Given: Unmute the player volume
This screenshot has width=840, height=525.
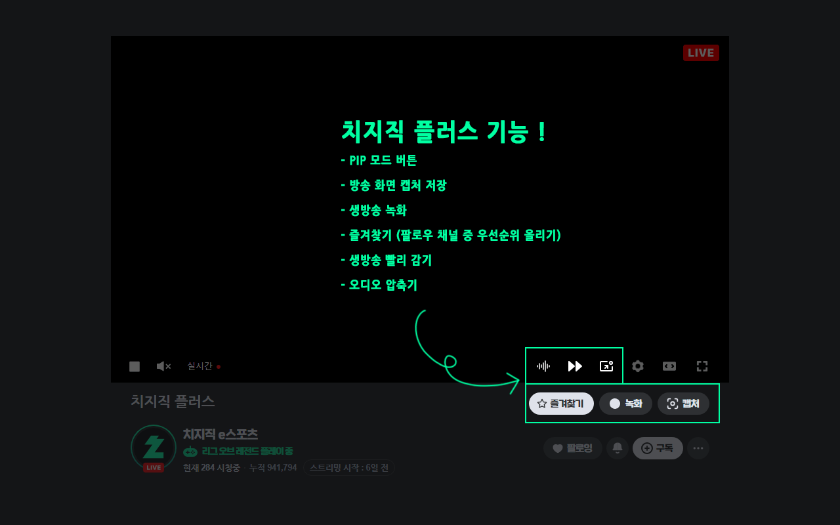Looking at the screenshot, I should 163,366.
